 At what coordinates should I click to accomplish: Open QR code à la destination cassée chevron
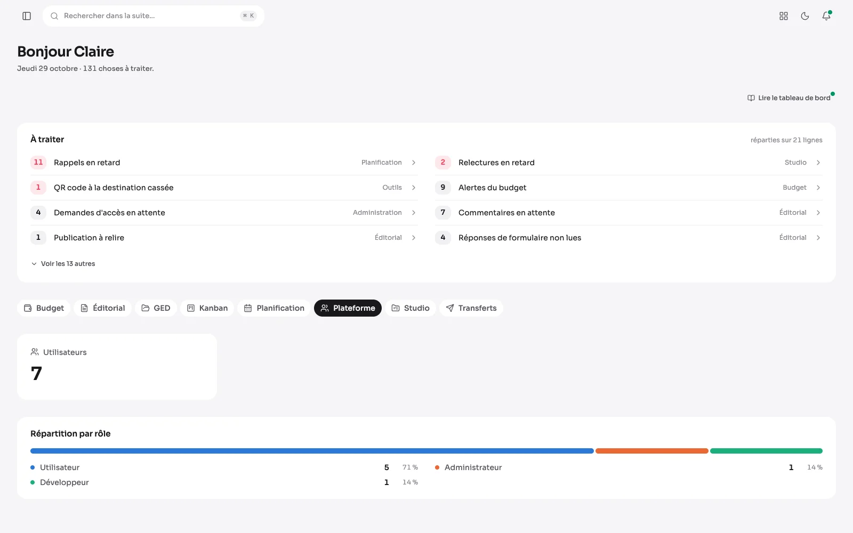tap(414, 188)
